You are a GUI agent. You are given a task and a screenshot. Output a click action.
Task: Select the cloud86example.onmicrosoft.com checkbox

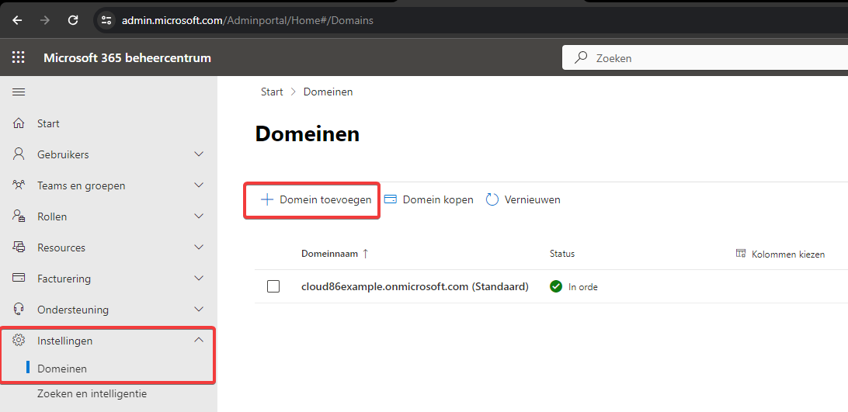pyautogui.click(x=273, y=286)
